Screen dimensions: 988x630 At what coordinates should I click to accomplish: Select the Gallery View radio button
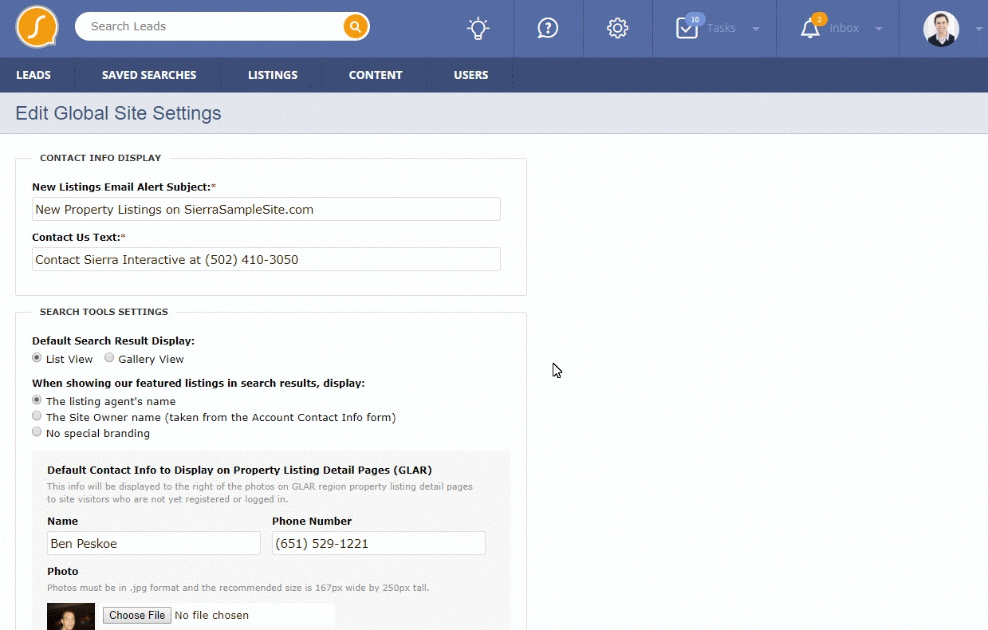click(x=109, y=358)
